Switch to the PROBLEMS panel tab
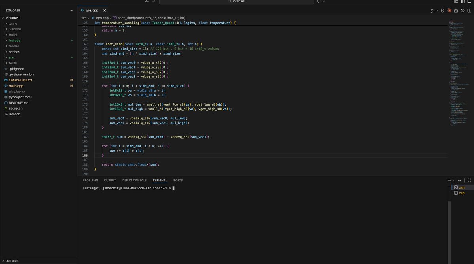Image resolution: width=474 pixels, height=264 pixels. 90,180
